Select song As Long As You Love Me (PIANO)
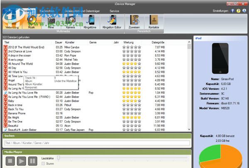Viewport: 249px width, 168px height. pos(29,97)
